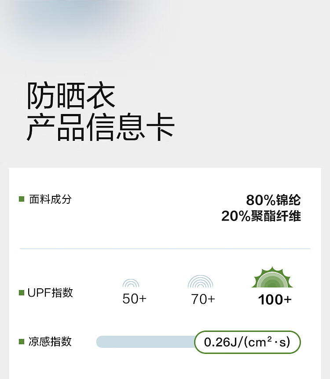Click the 80%锦纶 fabric text

coord(273,200)
